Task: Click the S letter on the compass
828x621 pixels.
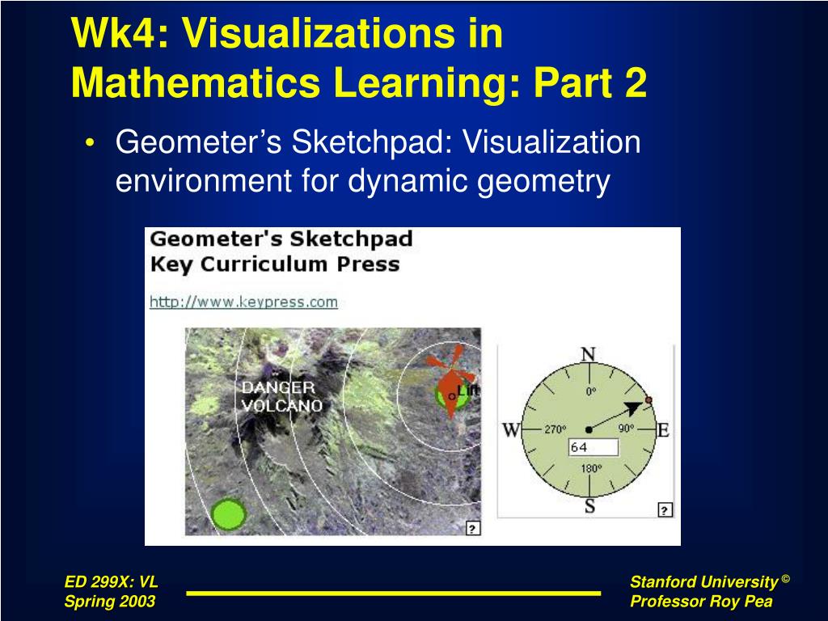Action: [x=589, y=506]
